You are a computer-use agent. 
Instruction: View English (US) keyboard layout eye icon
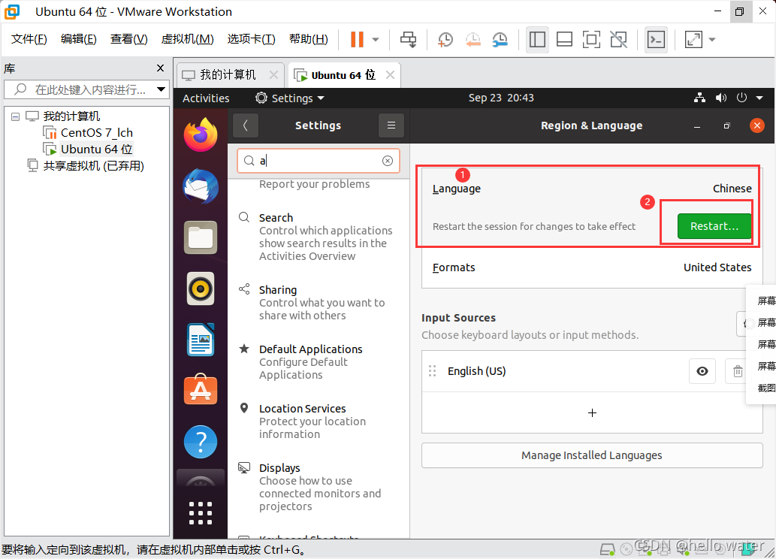(702, 371)
